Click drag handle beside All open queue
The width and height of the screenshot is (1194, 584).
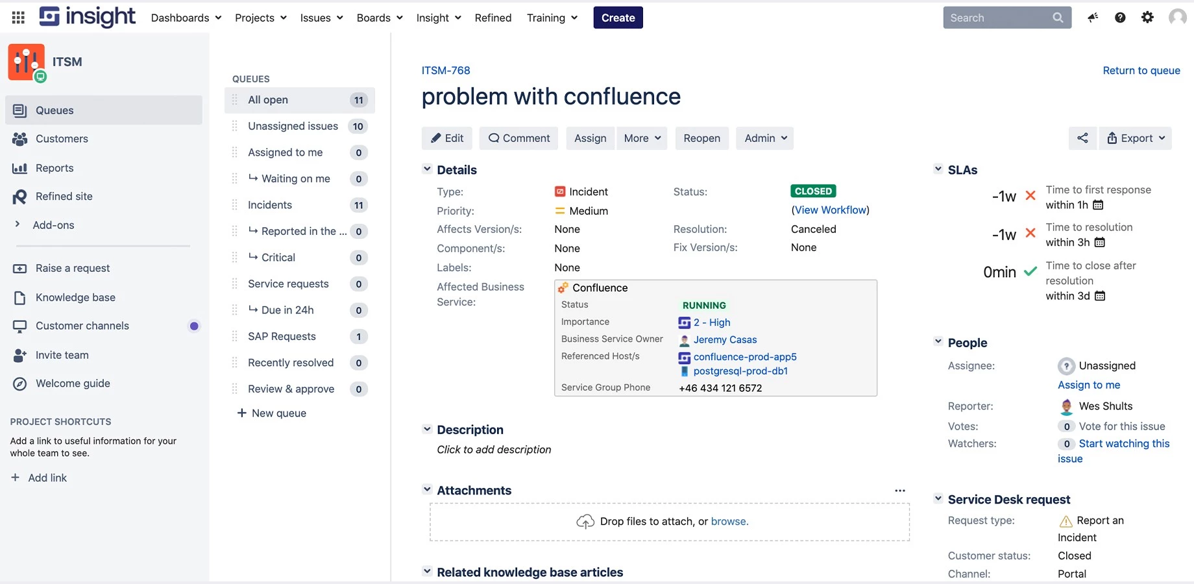235,100
